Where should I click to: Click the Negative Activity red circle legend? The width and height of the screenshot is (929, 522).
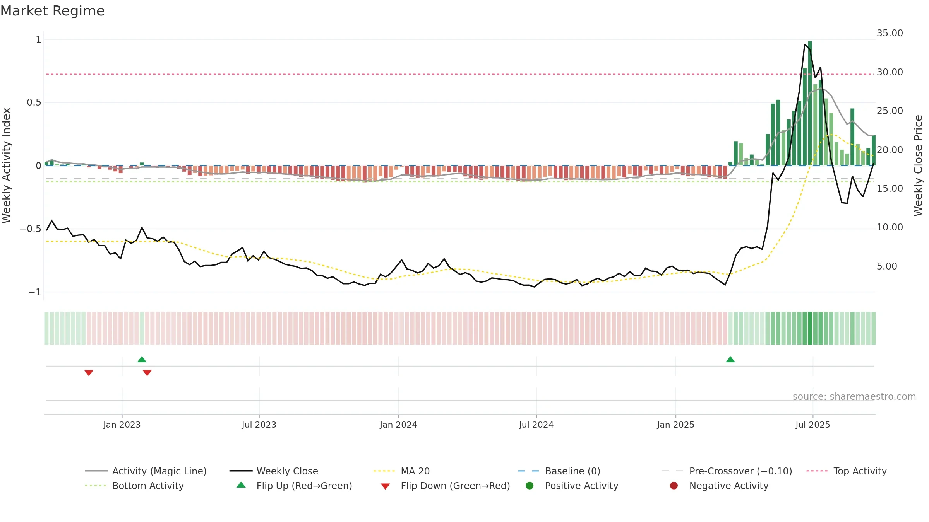pos(674,486)
